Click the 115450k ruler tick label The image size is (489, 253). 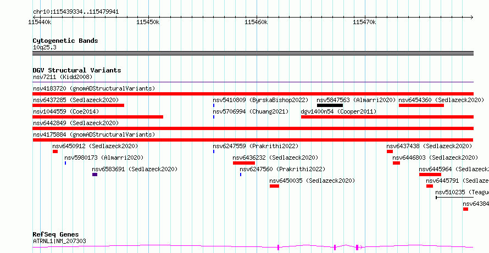(x=148, y=23)
